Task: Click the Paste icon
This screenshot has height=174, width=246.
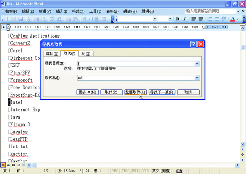Action: point(75,19)
